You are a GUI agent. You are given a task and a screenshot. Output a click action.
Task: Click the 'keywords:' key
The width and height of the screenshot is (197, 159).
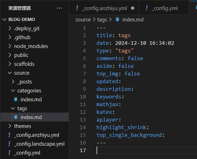click(x=110, y=97)
